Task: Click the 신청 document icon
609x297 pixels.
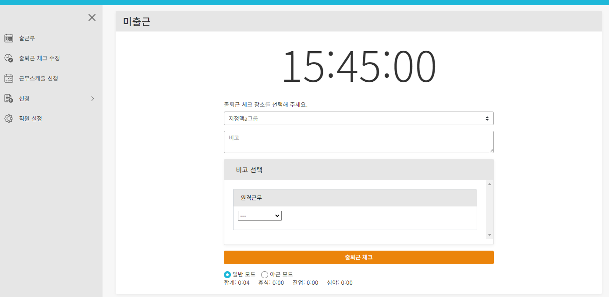Action: (9, 98)
